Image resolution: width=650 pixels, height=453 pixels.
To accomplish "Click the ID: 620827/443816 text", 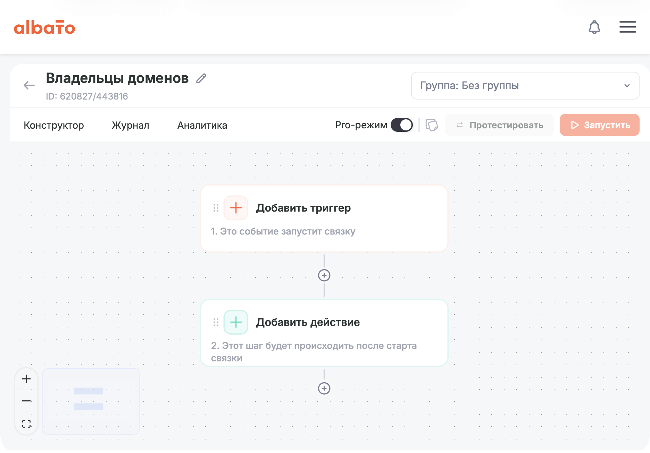I will click(87, 96).
